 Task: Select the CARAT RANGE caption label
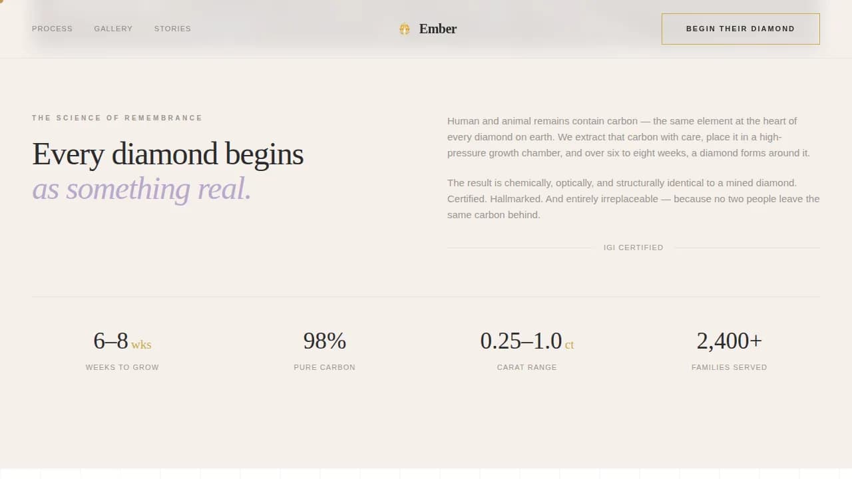527,367
